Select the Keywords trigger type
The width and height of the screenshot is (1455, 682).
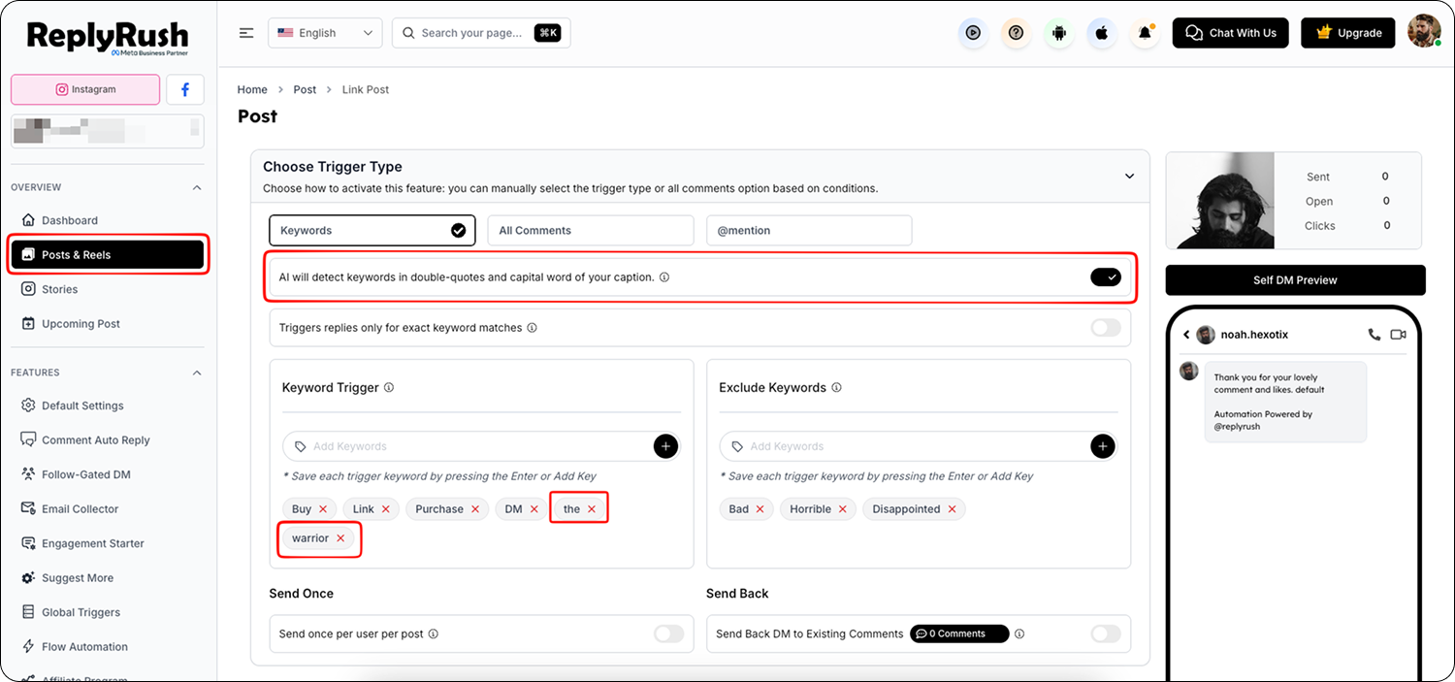(372, 231)
